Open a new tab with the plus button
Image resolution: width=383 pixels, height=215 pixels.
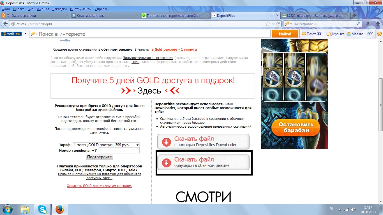point(354,15)
